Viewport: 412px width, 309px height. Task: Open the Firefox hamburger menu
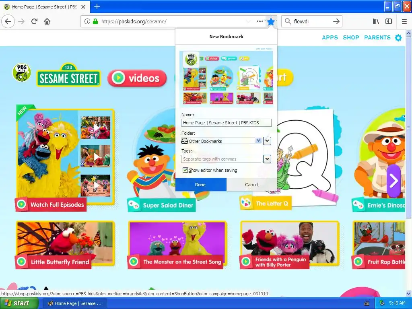(x=404, y=21)
